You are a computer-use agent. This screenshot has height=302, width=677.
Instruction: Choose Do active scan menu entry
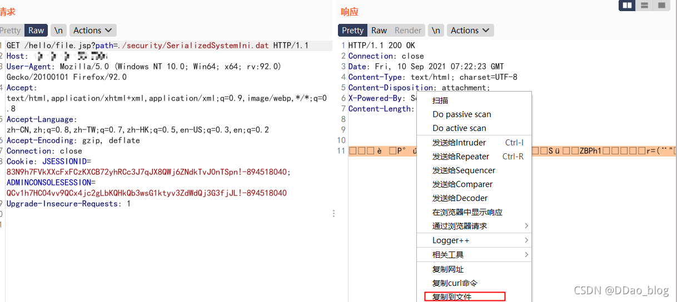pyautogui.click(x=474, y=128)
